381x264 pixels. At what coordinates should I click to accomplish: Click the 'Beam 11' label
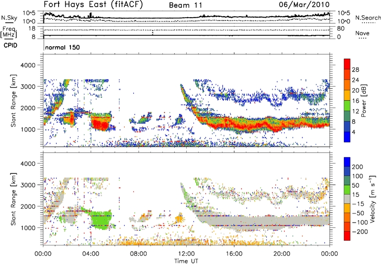click(x=186, y=5)
